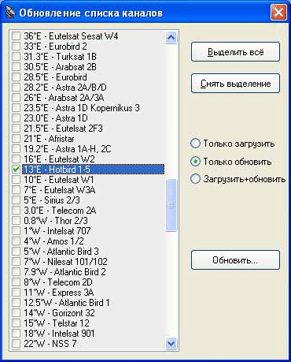291x362 pixels.
Task: Enable the 36°E Eutelsat Sesat W4 checkbox
Action: tap(16, 36)
